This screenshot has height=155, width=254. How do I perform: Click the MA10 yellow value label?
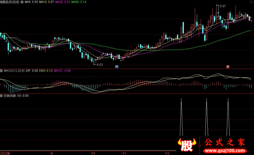pyautogui.click(x=47, y=2)
